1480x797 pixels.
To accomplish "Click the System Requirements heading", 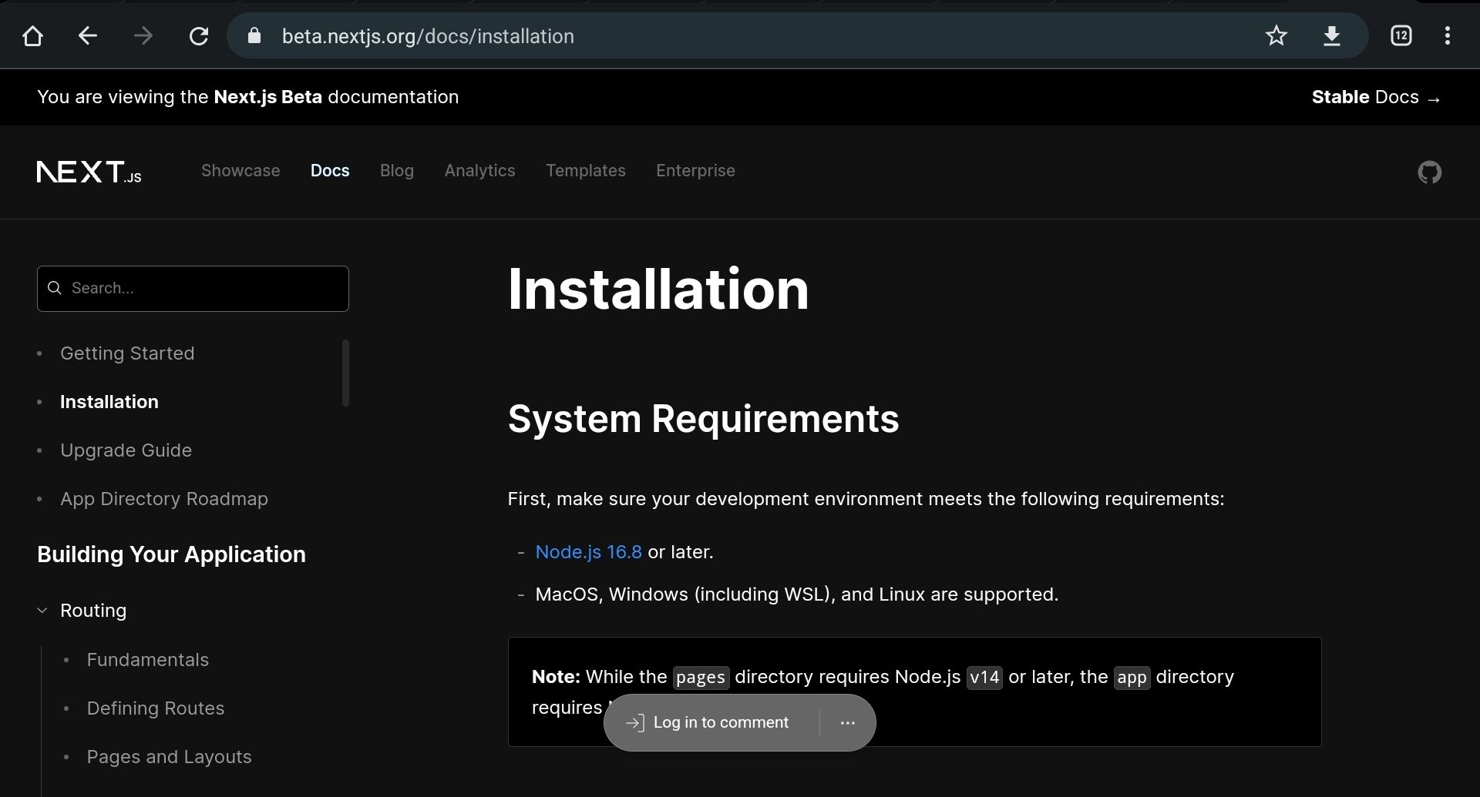I will (703, 419).
